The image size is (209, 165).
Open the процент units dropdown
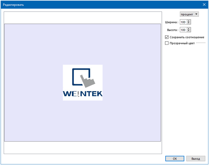pos(189,14)
